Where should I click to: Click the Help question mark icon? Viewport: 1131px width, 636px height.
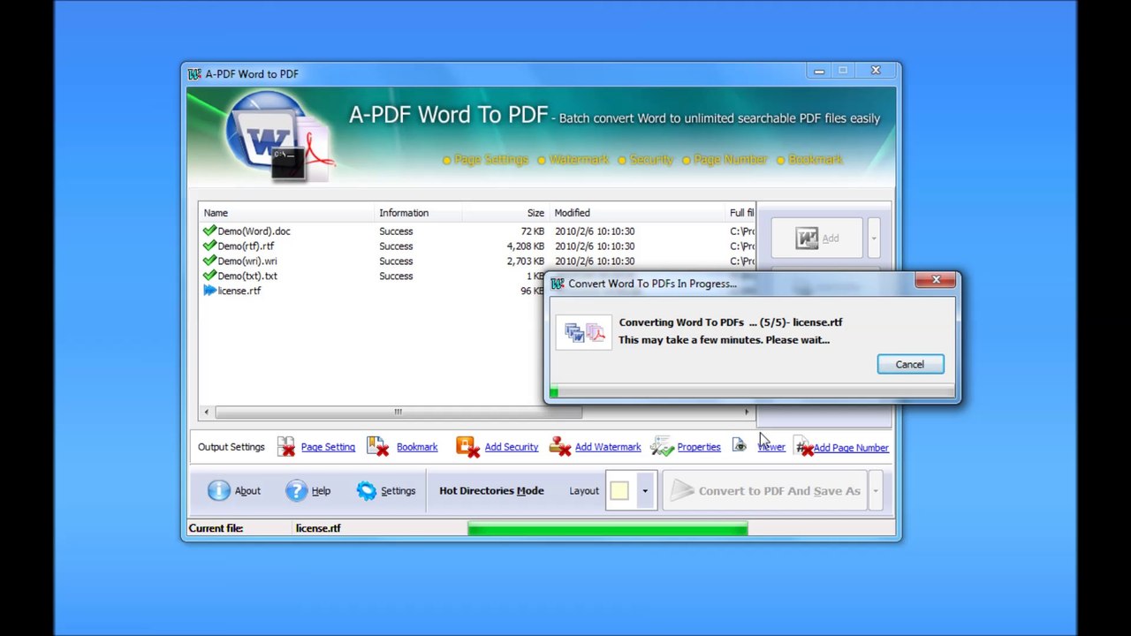(x=297, y=491)
